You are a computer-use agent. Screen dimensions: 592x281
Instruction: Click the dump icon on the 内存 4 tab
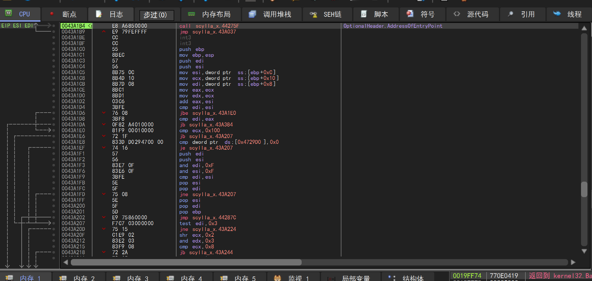pos(170,278)
